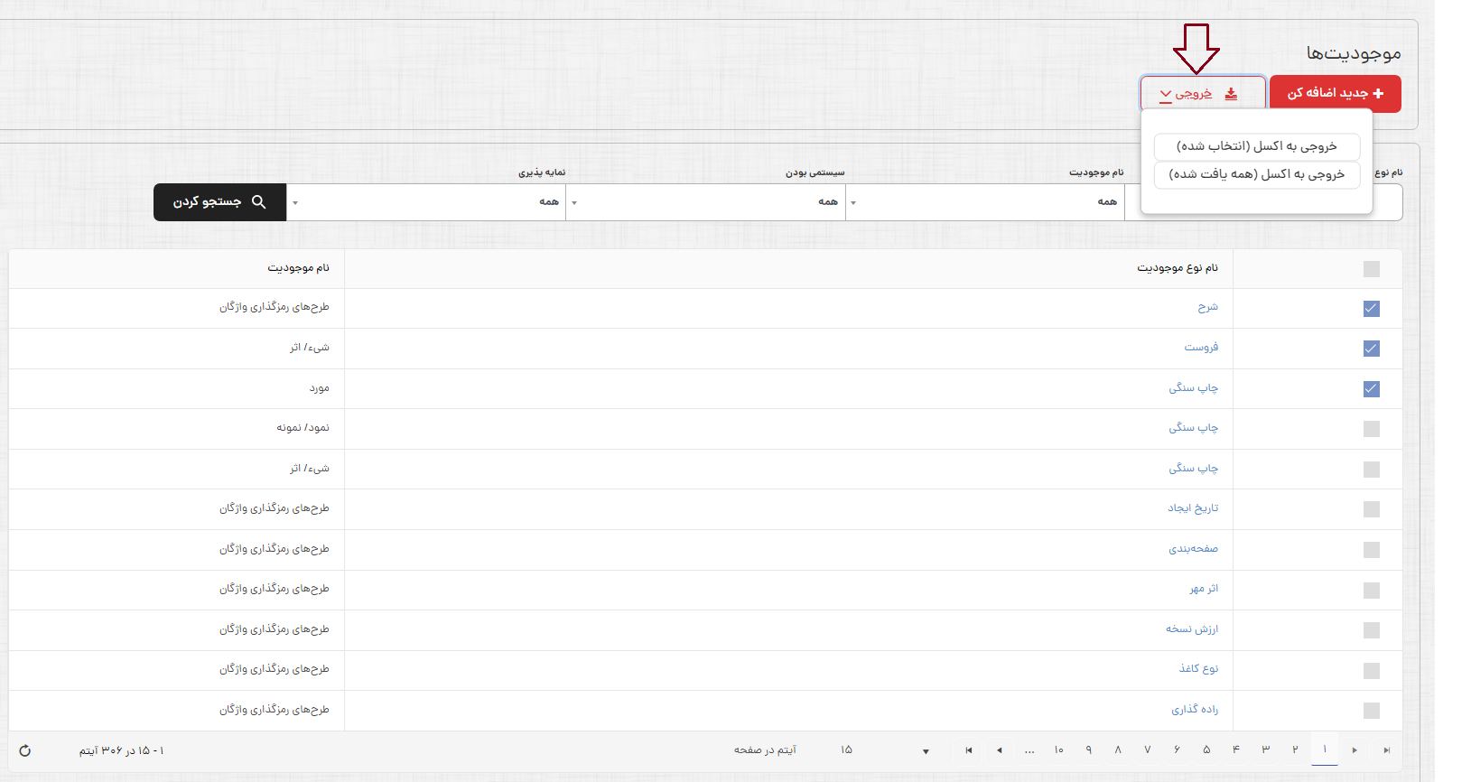Open the ارزش نسخه entity type link
This screenshot has width=1471, height=782.
tap(1191, 629)
